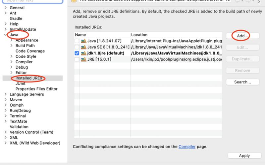This screenshot has width=265, height=165.
Task: Click the Apply button
Action: pos(244,155)
